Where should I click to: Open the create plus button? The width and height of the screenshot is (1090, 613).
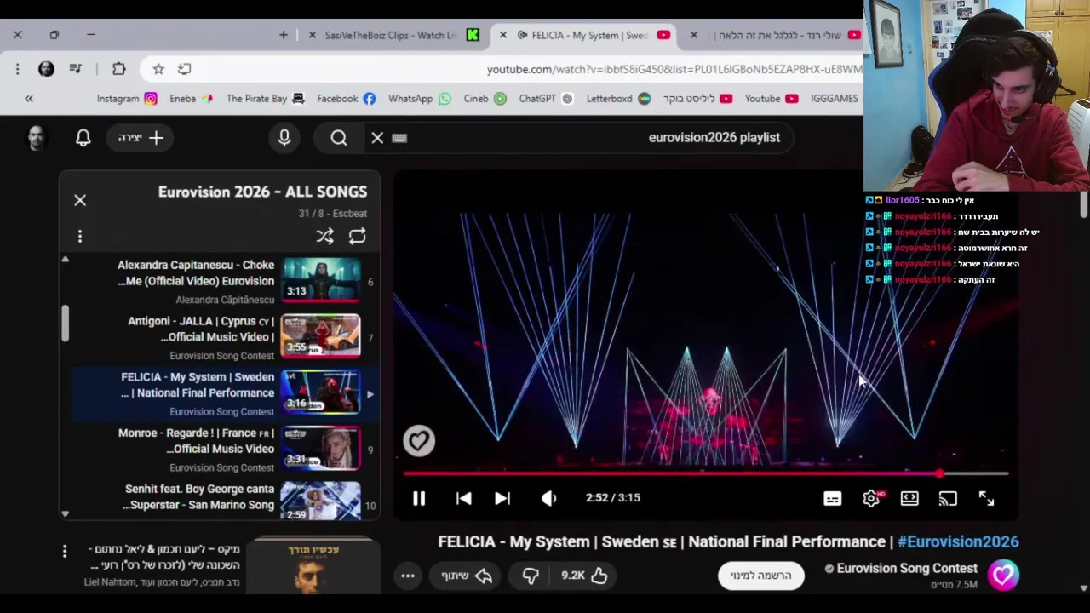[141, 138]
